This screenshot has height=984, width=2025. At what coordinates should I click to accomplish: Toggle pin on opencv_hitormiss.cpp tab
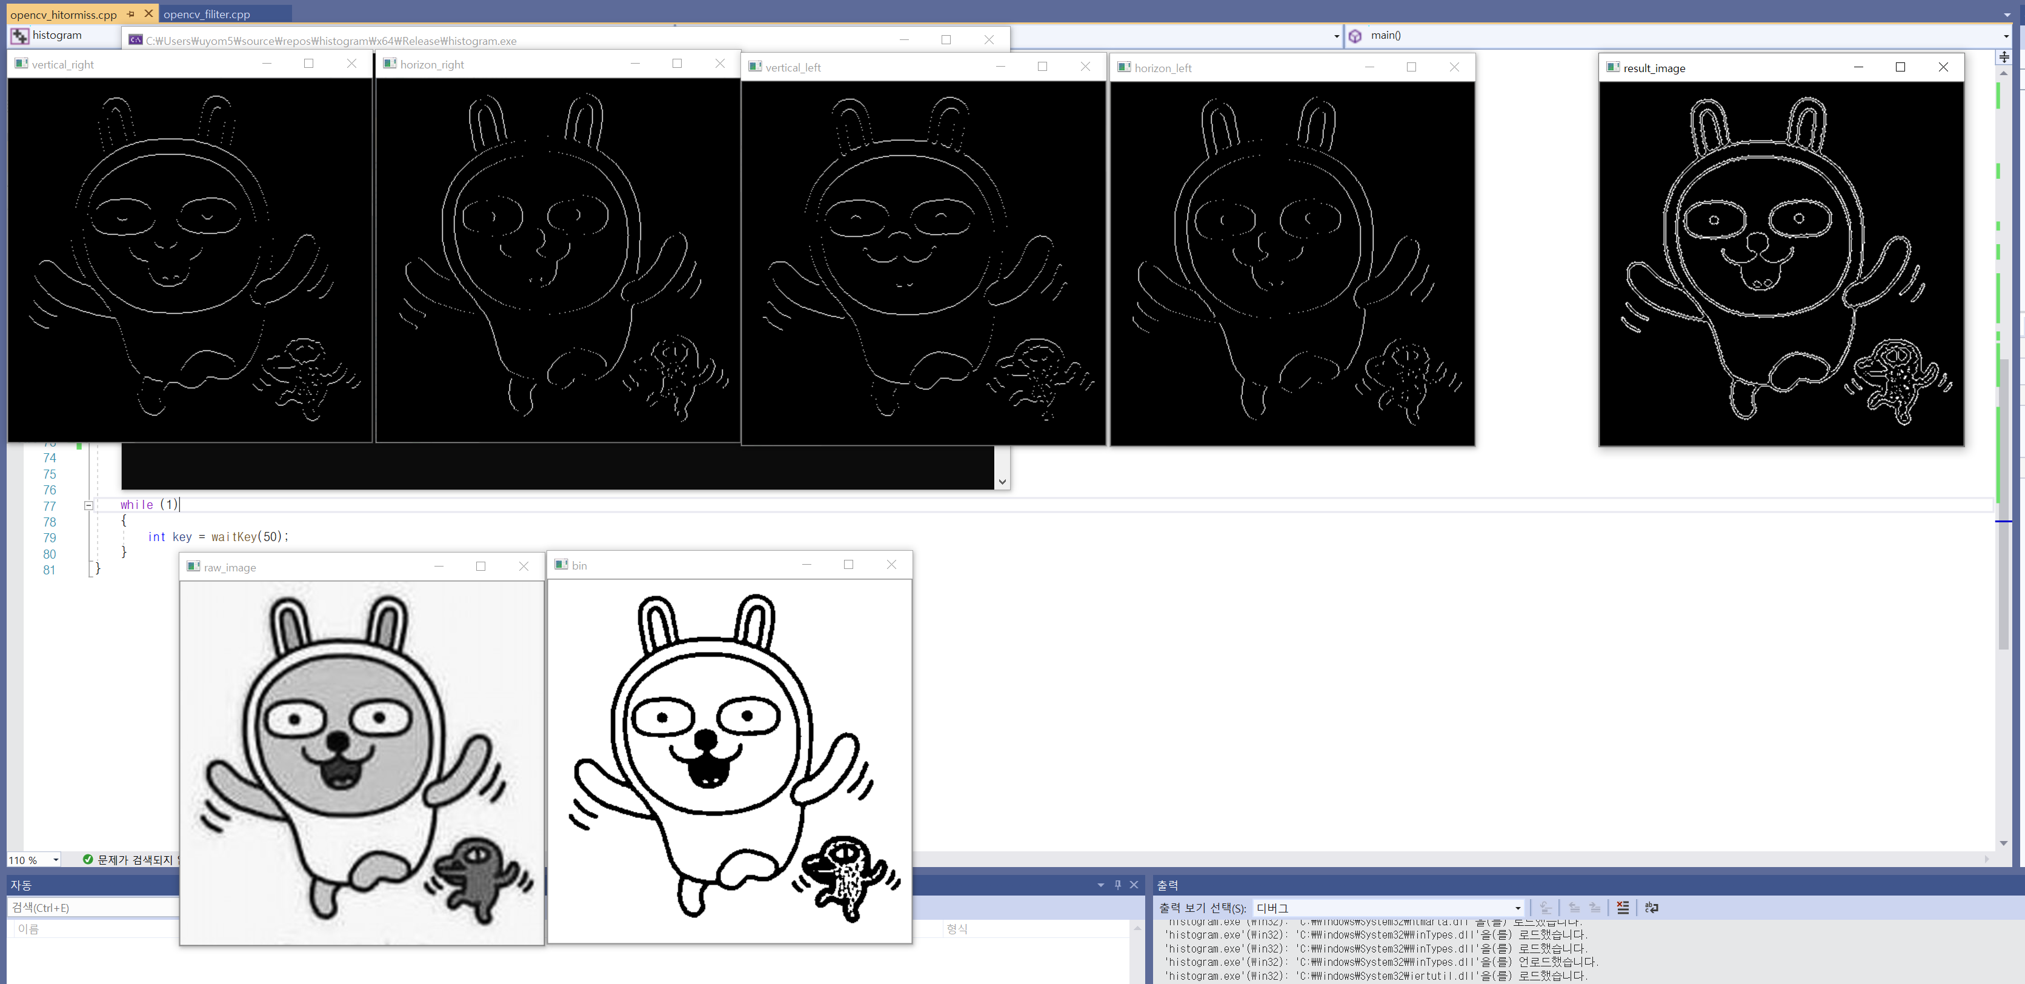pyautogui.click(x=130, y=14)
